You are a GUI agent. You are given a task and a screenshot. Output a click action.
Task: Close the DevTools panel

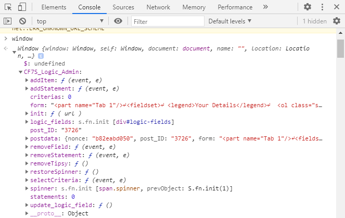337,7
